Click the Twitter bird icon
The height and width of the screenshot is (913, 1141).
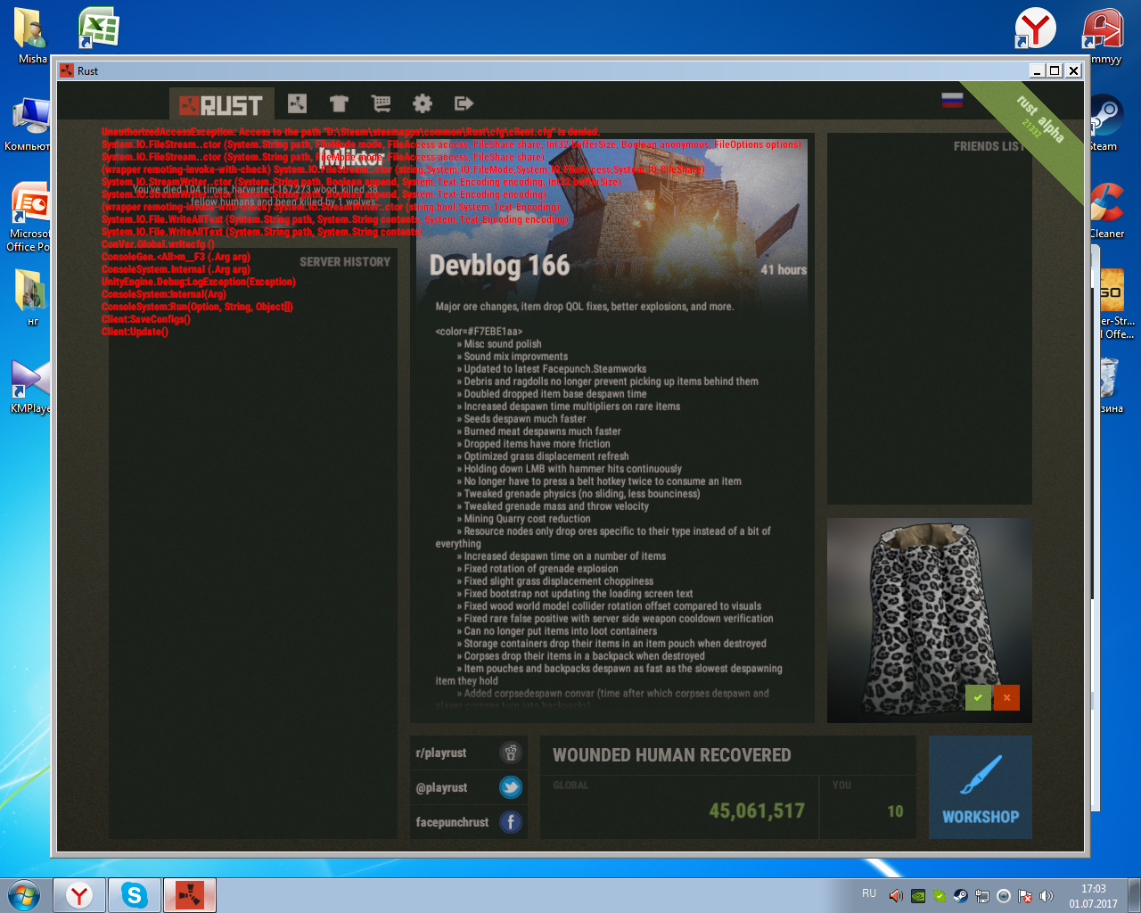511,787
